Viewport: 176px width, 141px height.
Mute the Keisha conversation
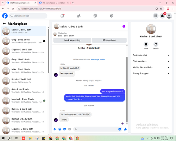click(146, 44)
